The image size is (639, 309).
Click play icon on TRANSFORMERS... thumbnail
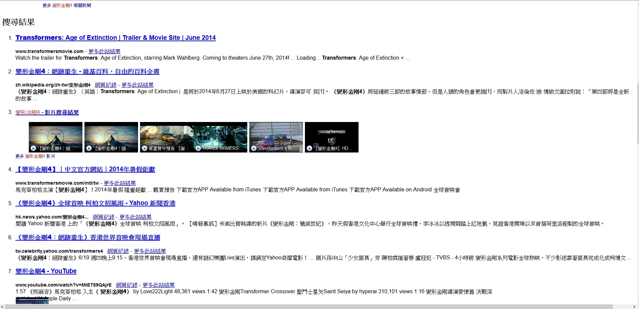(x=198, y=148)
